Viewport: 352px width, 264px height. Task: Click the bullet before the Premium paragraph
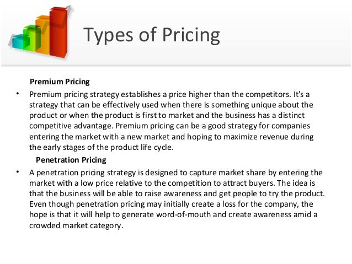click(x=18, y=93)
